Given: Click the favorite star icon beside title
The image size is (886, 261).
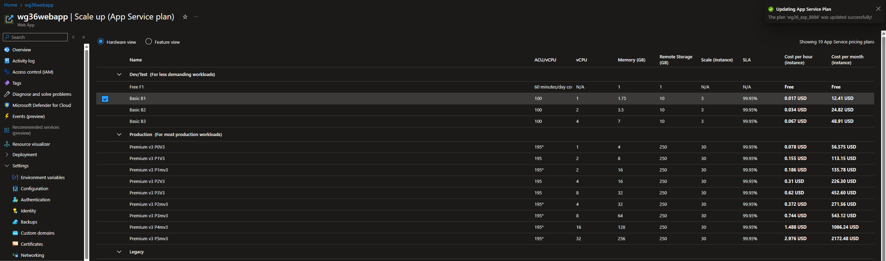Looking at the screenshot, I should (185, 17).
